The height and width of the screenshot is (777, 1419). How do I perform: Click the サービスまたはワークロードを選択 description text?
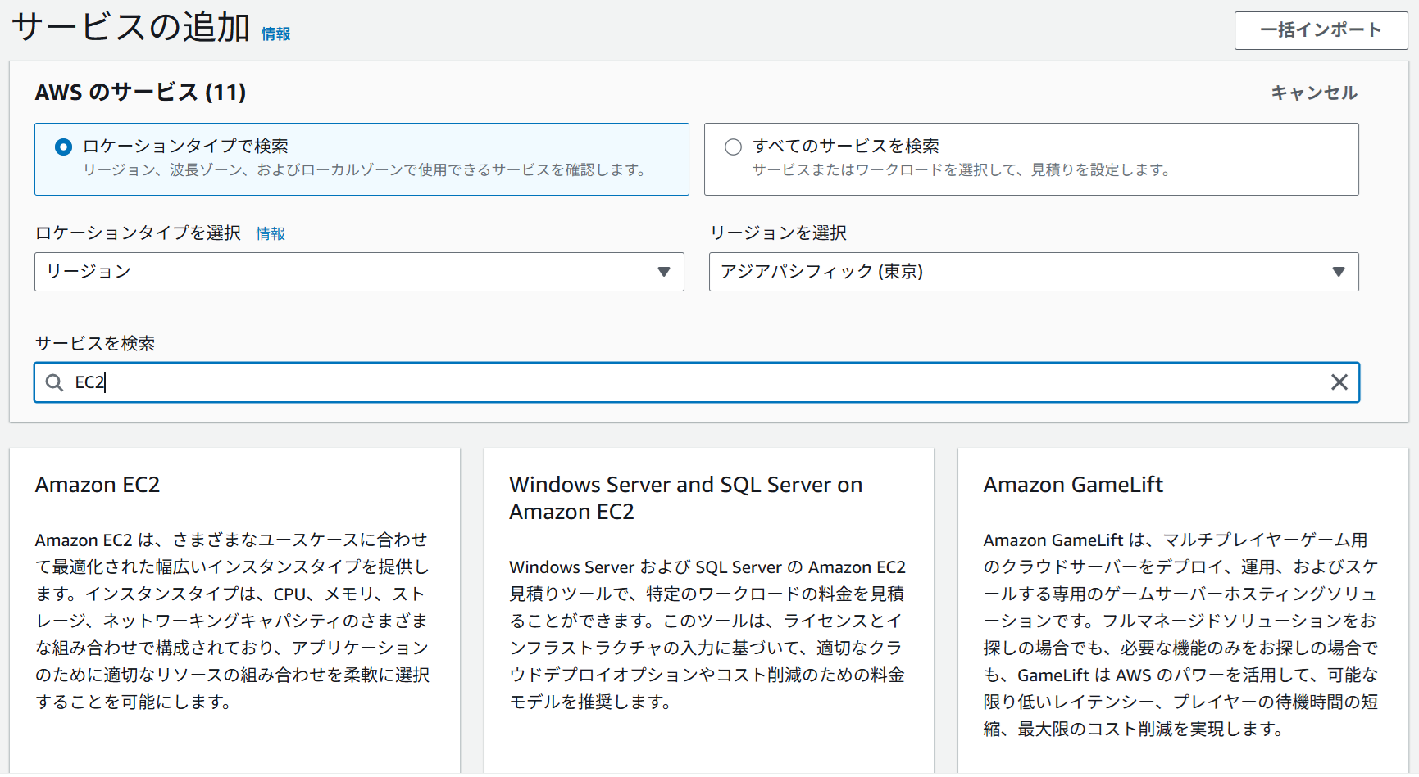962,169
